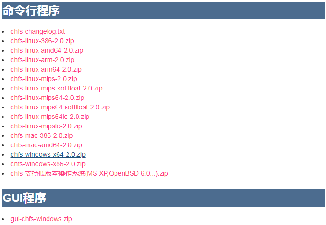Image resolution: width=326 pixels, height=225 pixels.
Task: Open the chfs-changelog.txt link
Action: pyautogui.click(x=38, y=31)
